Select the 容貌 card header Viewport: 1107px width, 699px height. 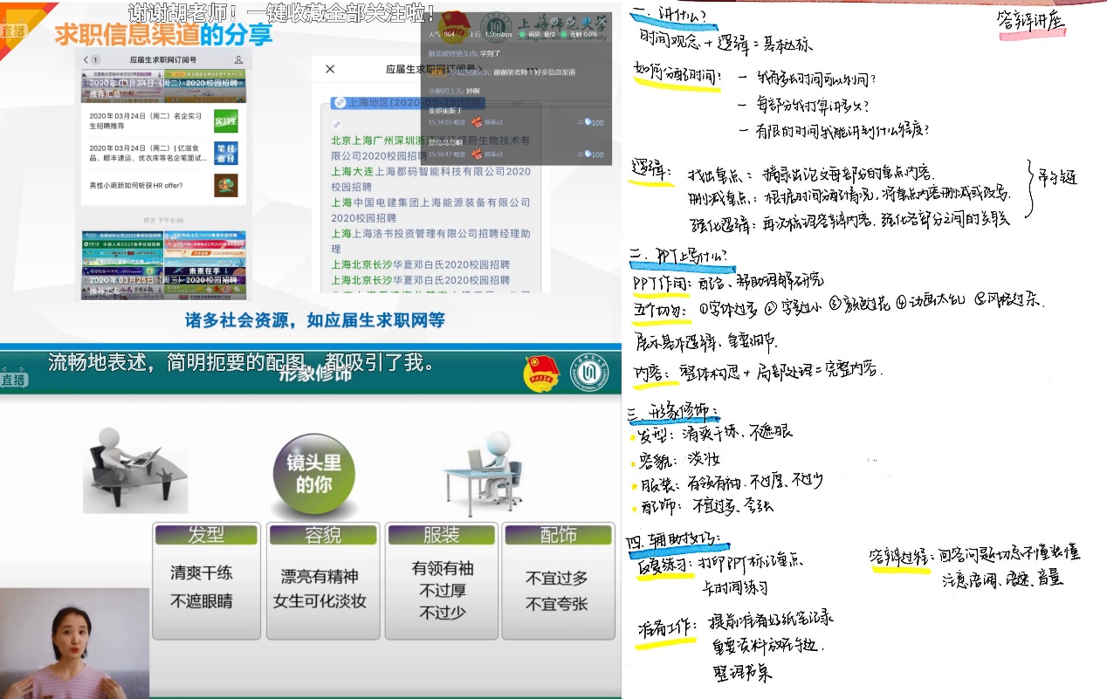coord(323,535)
